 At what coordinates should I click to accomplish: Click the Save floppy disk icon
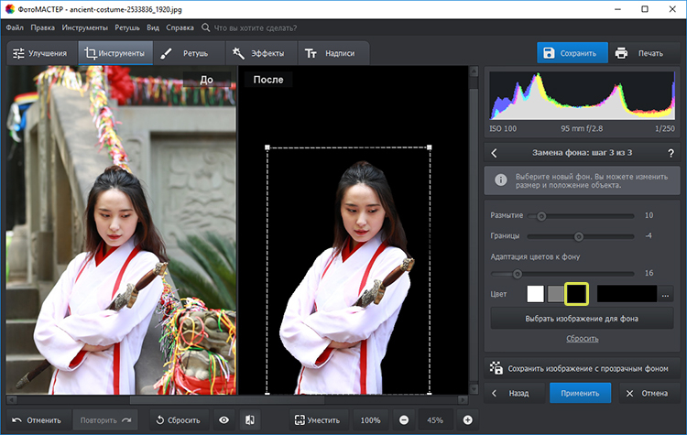coord(549,53)
